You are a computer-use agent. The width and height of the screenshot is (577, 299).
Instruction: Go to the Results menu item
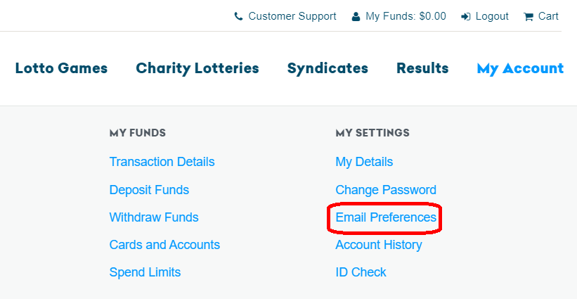pos(422,68)
